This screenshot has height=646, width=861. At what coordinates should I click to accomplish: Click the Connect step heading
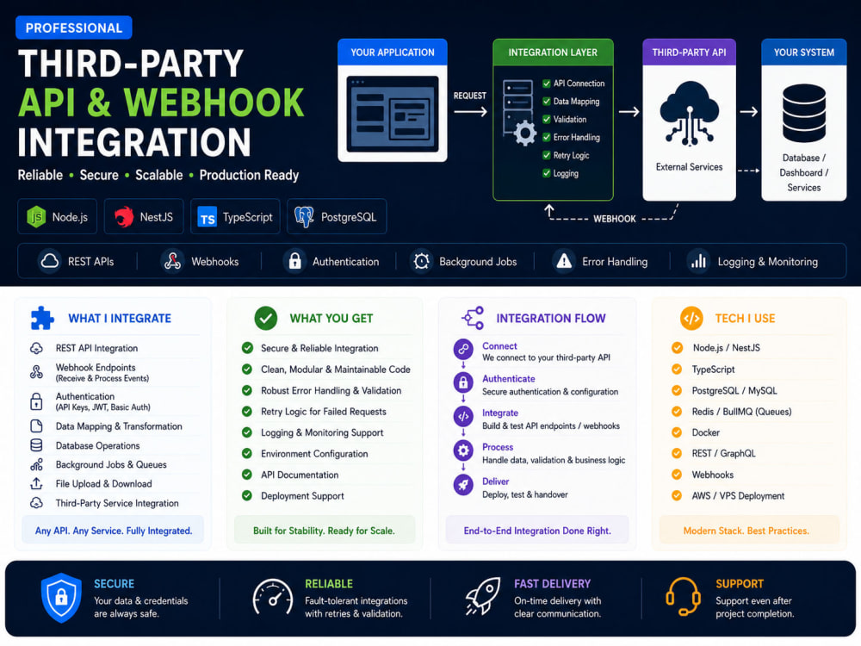(x=499, y=346)
